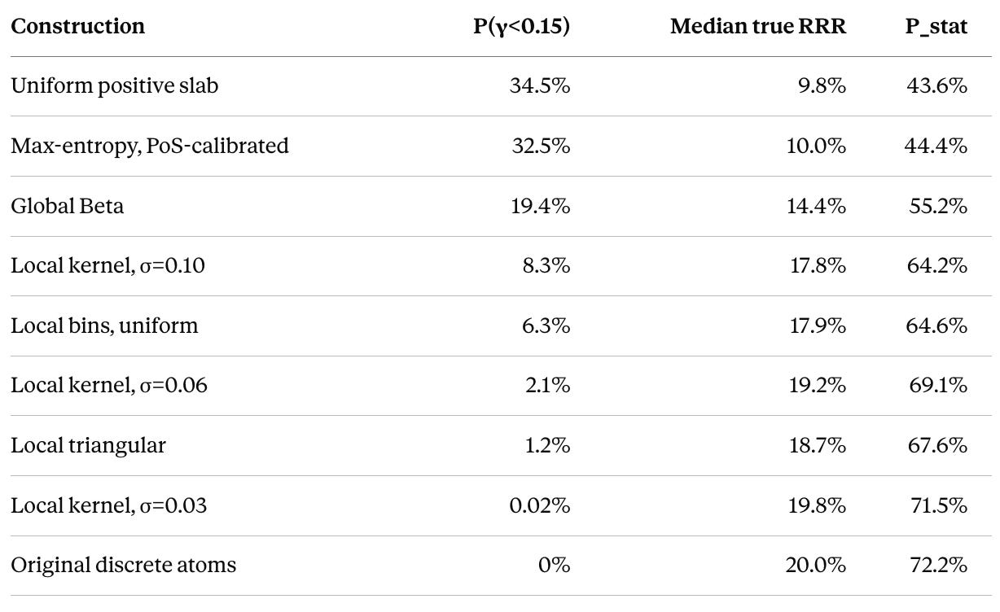Click the 55.2% P_stat cell
Screen dimensions: 1000x612
tap(938, 206)
